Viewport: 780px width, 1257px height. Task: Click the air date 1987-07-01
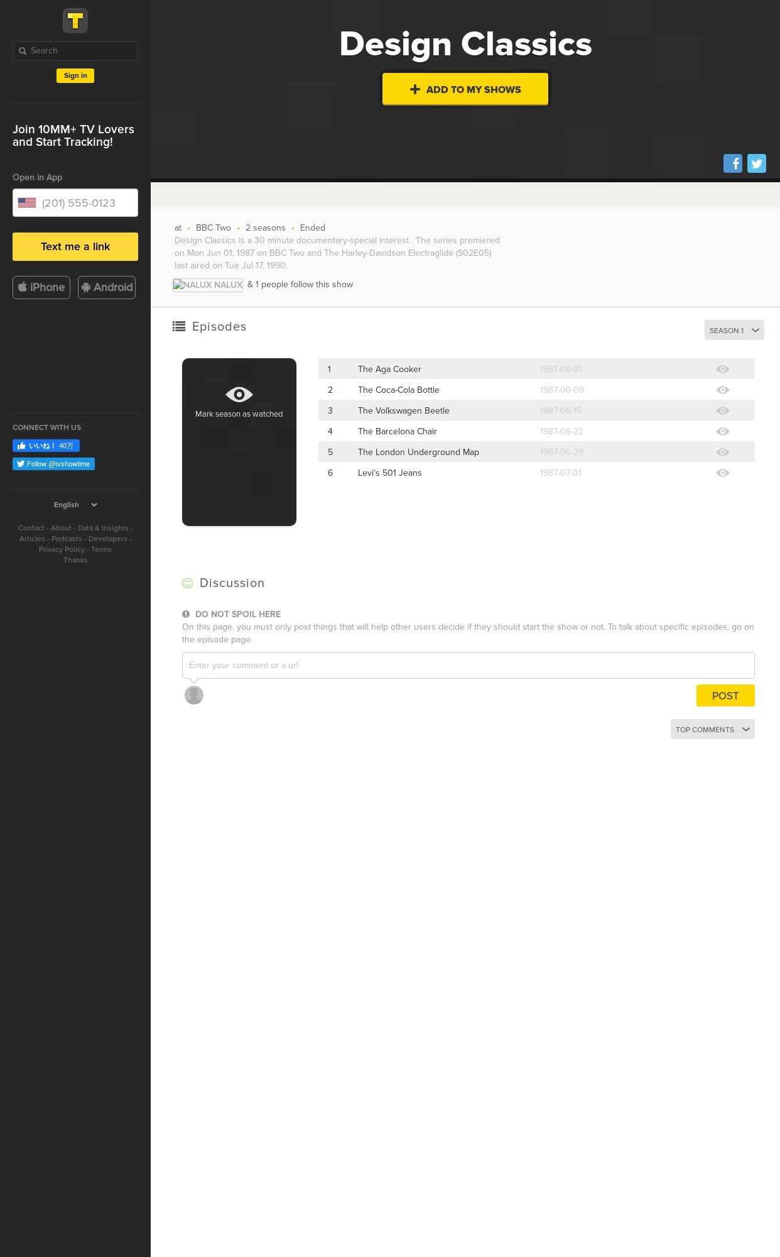pyautogui.click(x=561, y=473)
